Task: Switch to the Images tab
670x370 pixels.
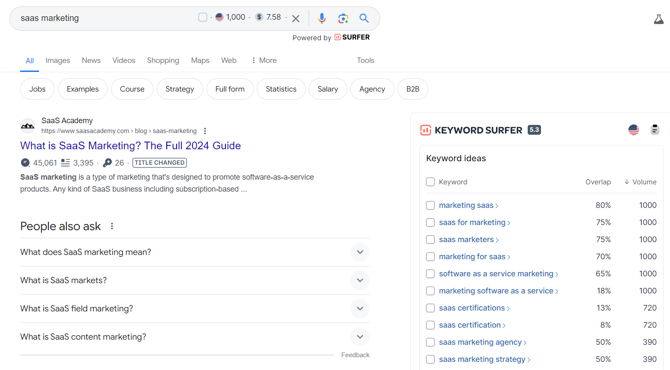Action: (57, 60)
